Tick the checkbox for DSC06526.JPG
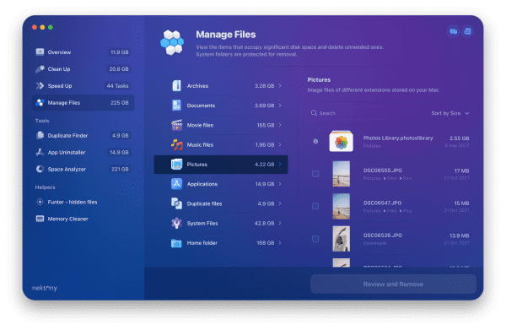 click(x=315, y=239)
